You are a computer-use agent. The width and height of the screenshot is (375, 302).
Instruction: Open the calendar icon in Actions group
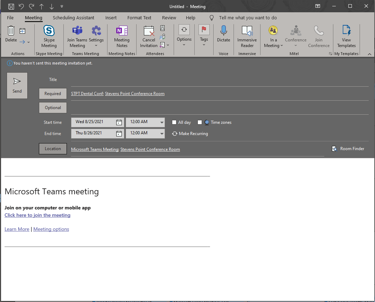pos(22,31)
